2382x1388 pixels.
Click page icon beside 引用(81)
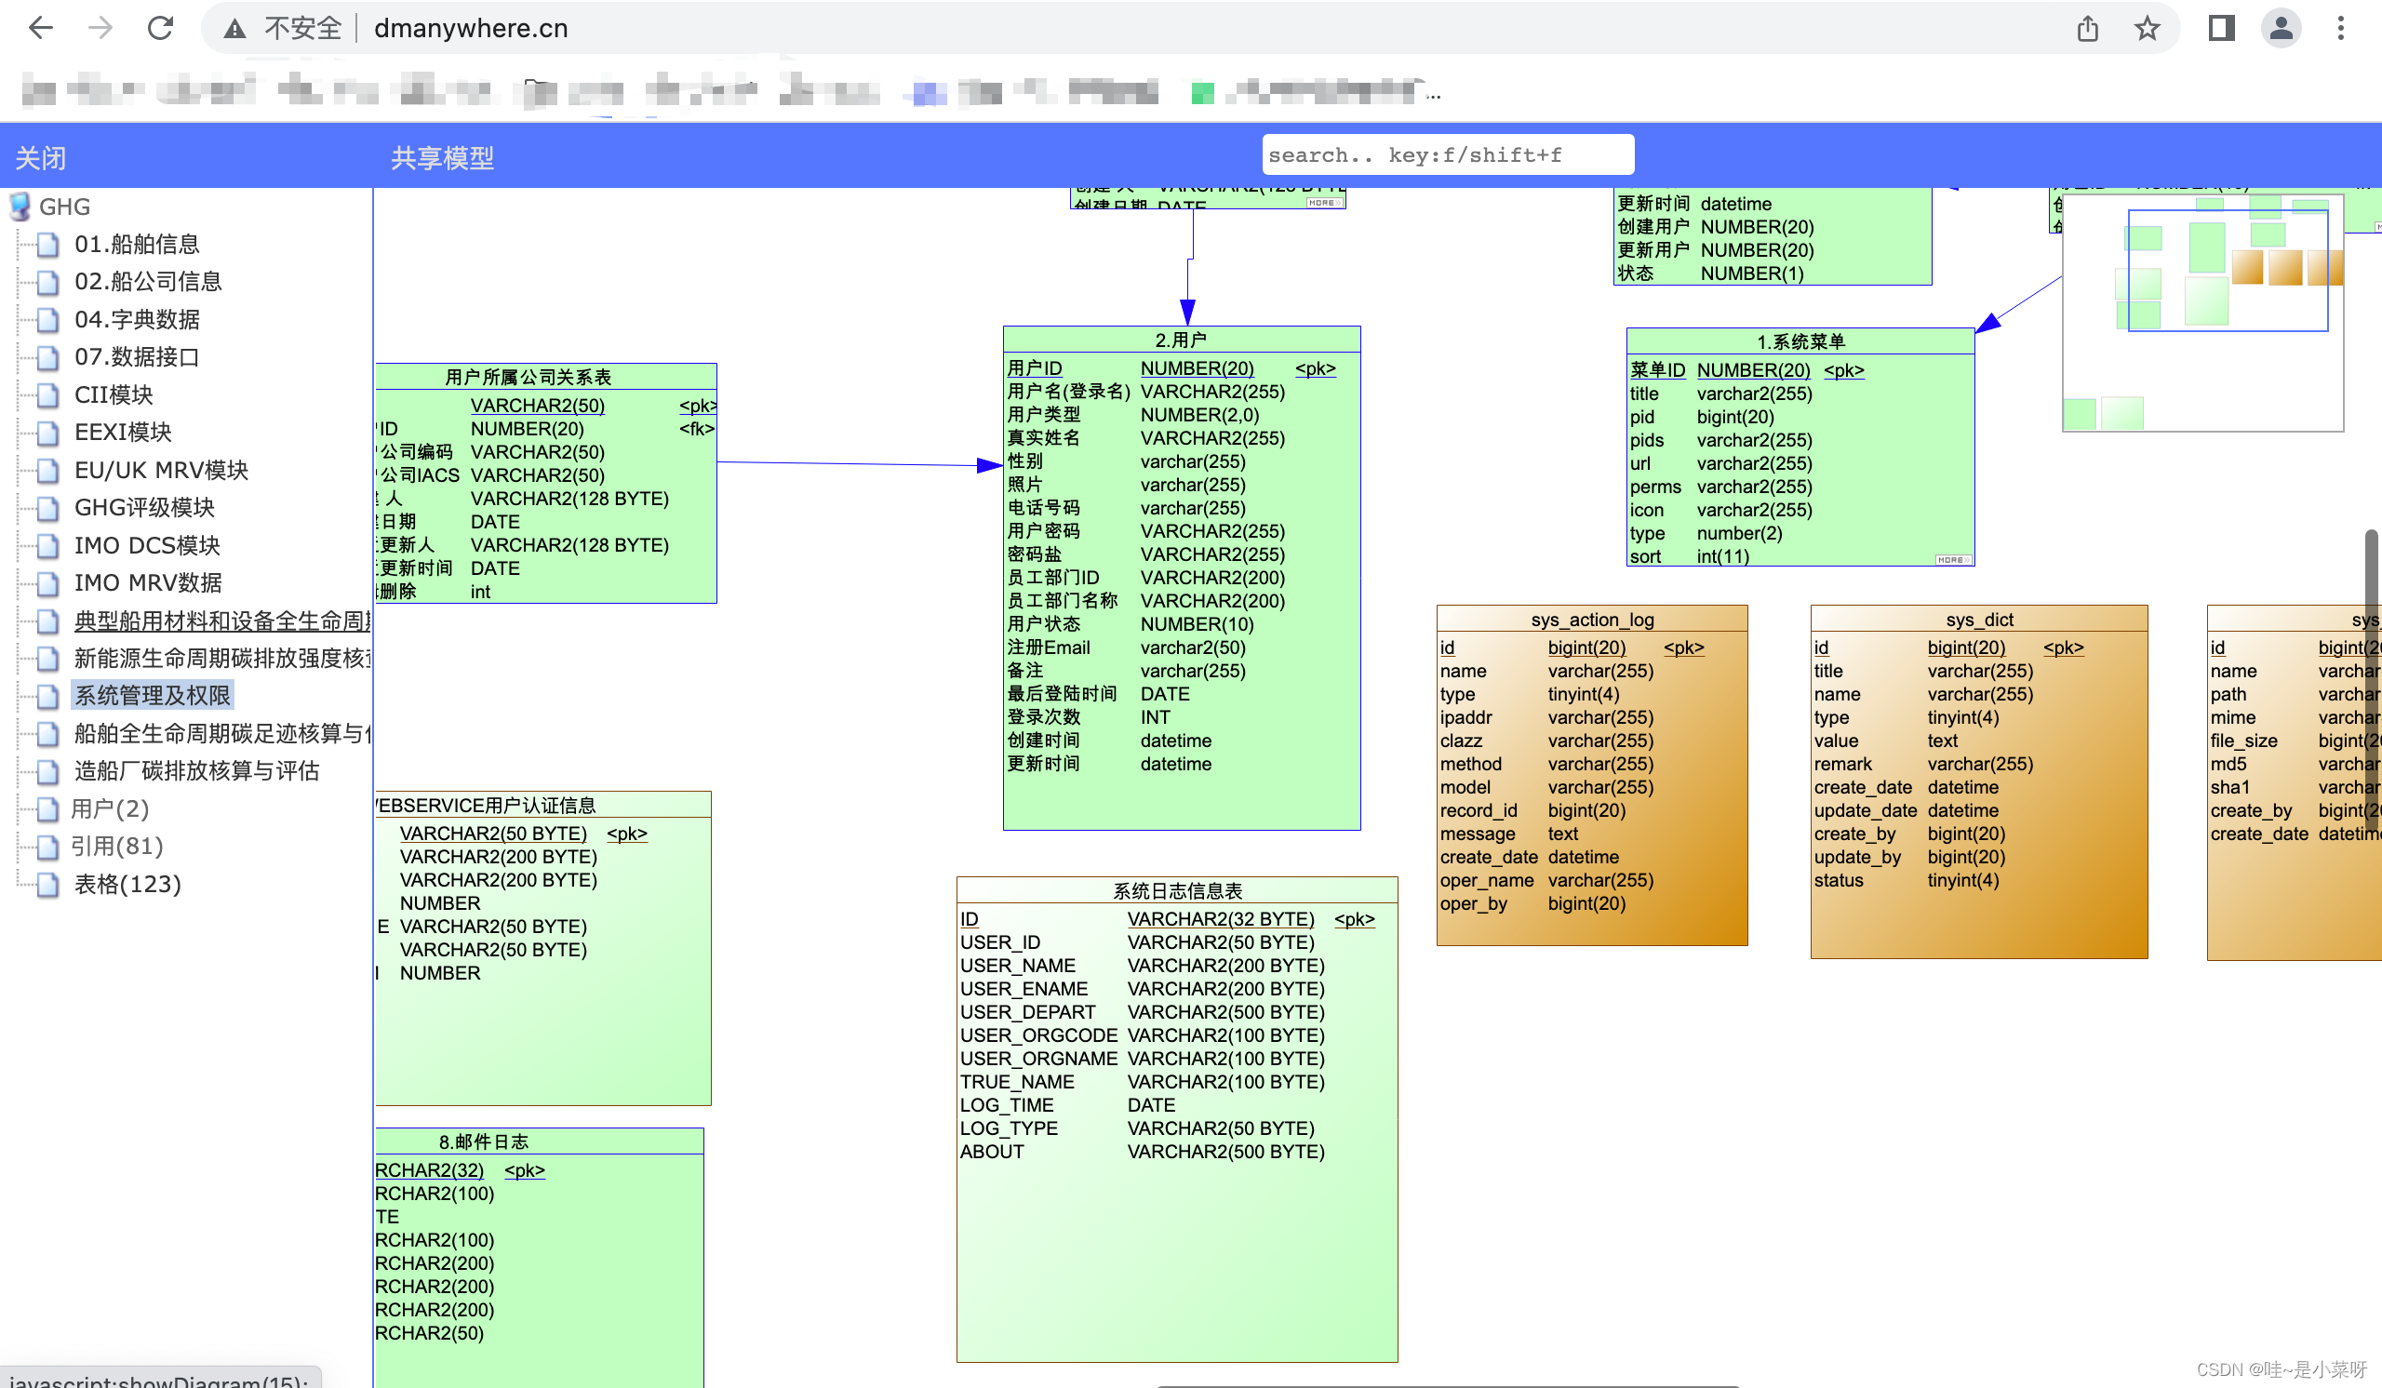(47, 847)
